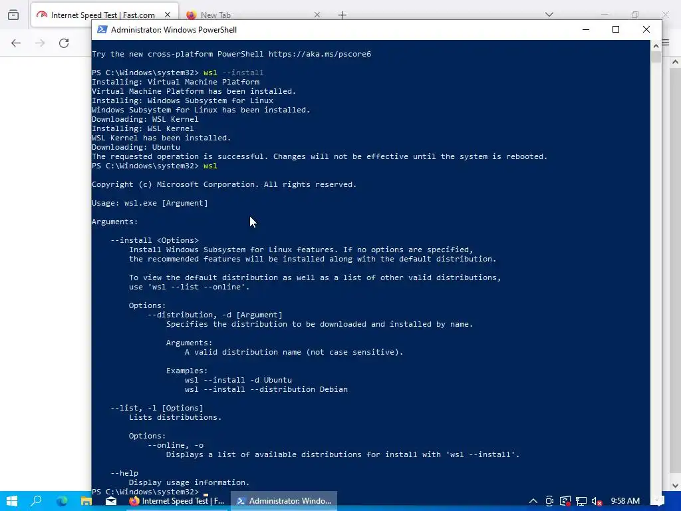Click Firefox page scrollbar down arrow
This screenshot has height=511, width=681.
(x=676, y=486)
